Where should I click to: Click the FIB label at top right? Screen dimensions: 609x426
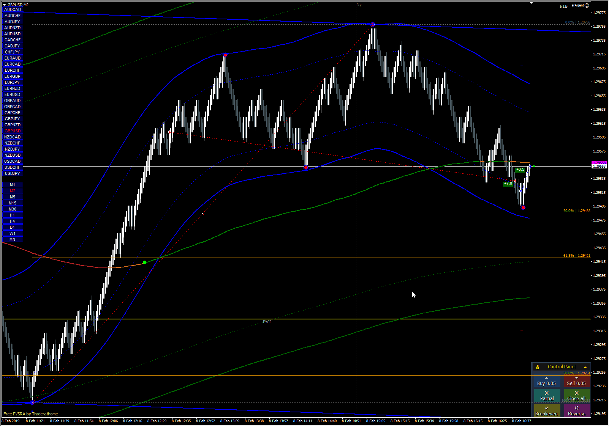tap(563, 6)
